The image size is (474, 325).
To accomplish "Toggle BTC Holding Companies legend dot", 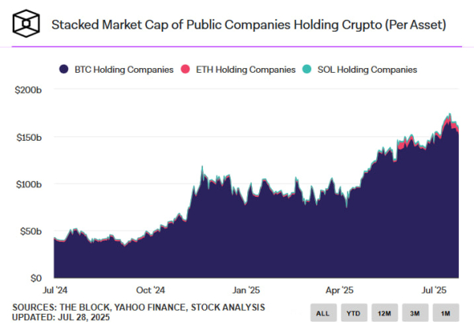I will (x=64, y=70).
